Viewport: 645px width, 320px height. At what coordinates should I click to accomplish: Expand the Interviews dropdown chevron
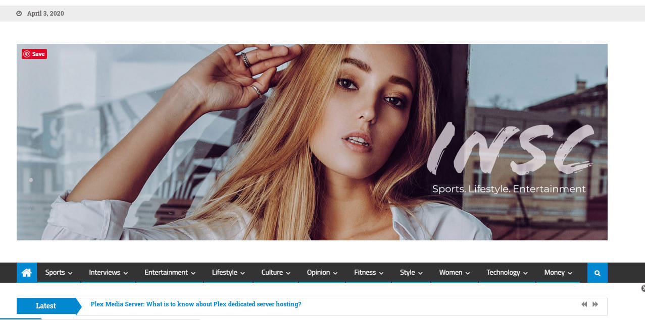(125, 273)
